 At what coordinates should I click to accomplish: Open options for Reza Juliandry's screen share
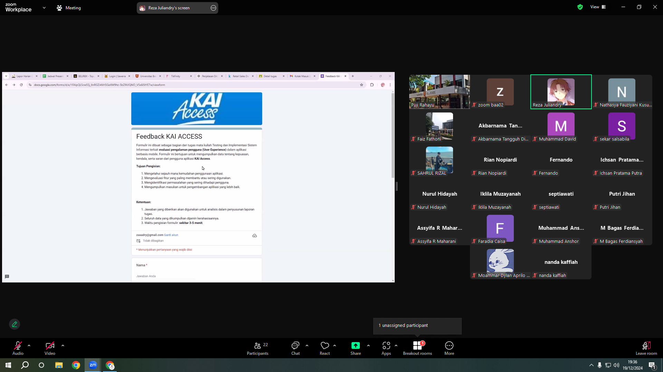[x=213, y=8]
